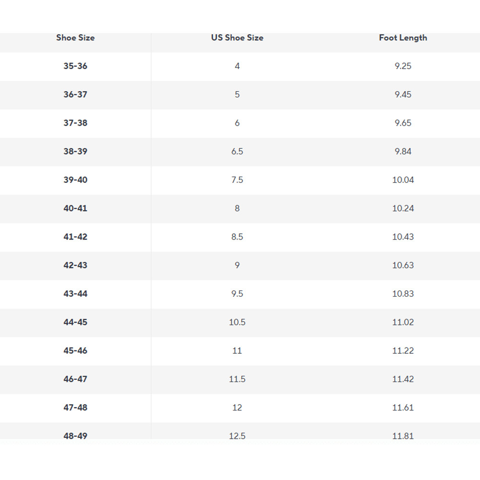This screenshot has height=480, width=480.
Task: Click foot length value 10.63
Action: coord(403,265)
